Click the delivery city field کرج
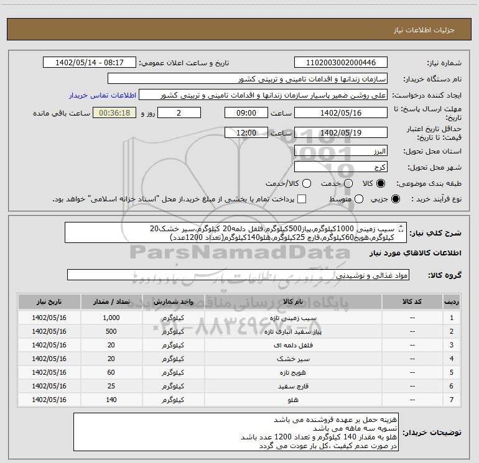Image resolution: width=479 pixels, height=463 pixels. tap(341, 167)
